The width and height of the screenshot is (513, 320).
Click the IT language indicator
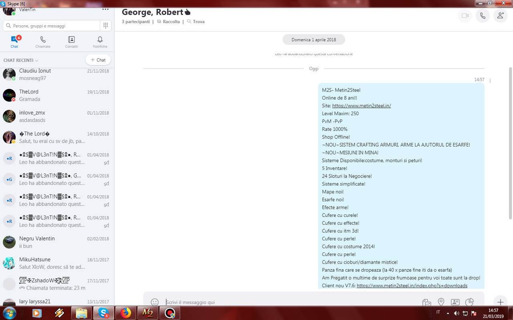pyautogui.click(x=438, y=312)
